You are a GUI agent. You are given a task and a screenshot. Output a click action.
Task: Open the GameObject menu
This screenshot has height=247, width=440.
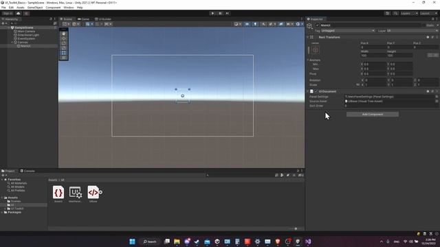[35, 8]
